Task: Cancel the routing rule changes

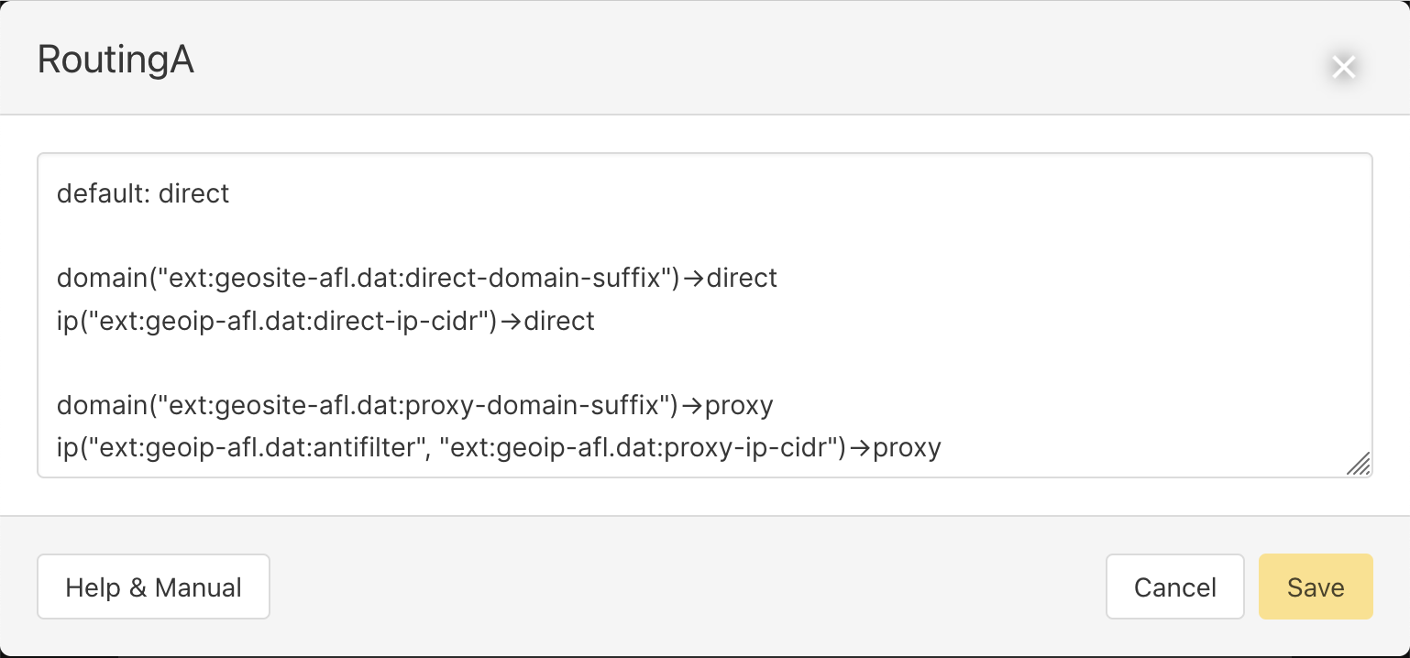Action: click(1174, 587)
